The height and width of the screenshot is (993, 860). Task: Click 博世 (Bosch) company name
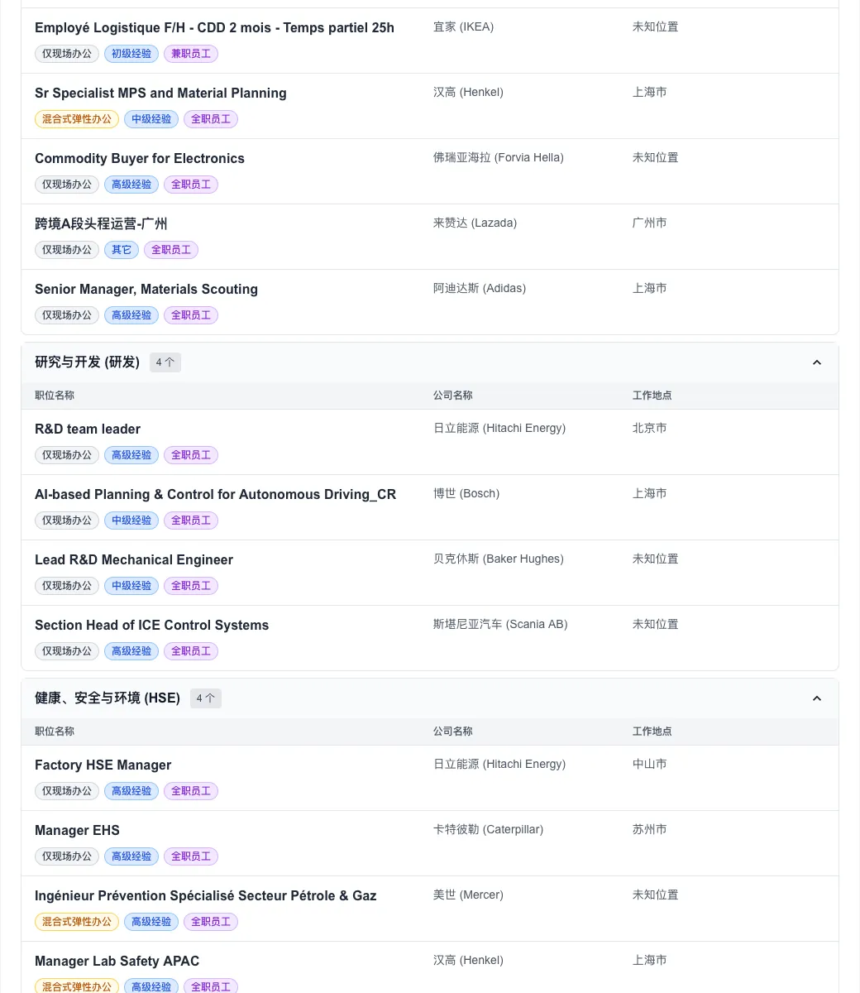[466, 494]
